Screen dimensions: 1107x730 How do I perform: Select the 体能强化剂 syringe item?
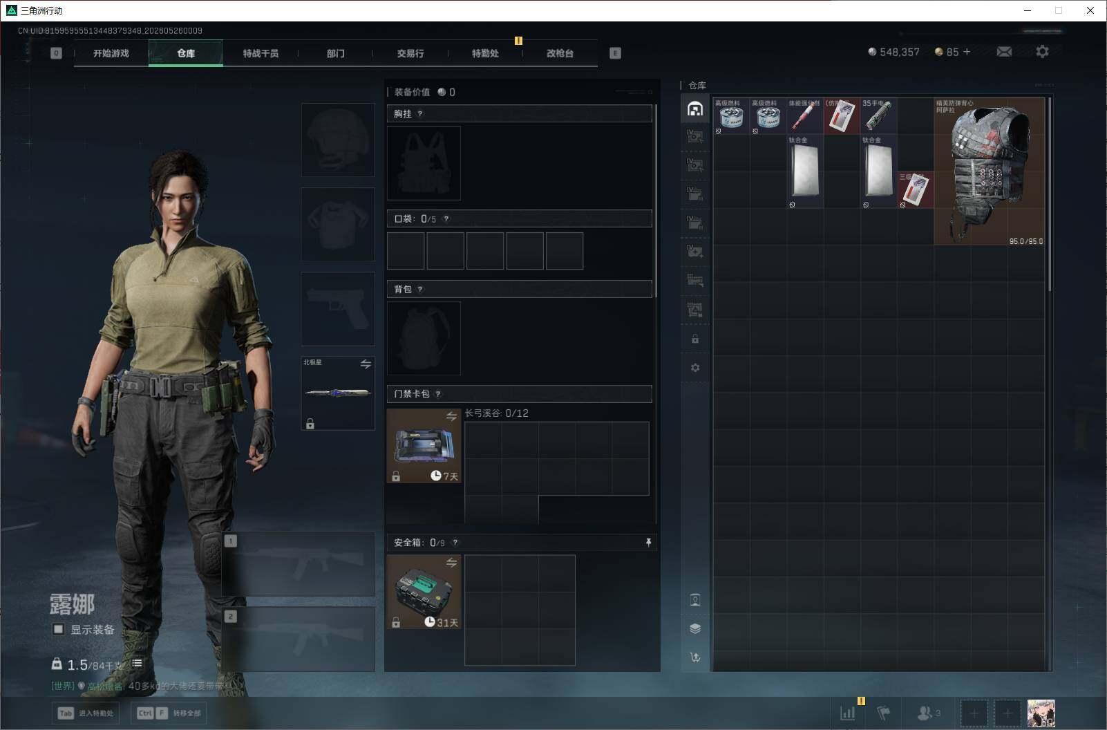pos(805,115)
